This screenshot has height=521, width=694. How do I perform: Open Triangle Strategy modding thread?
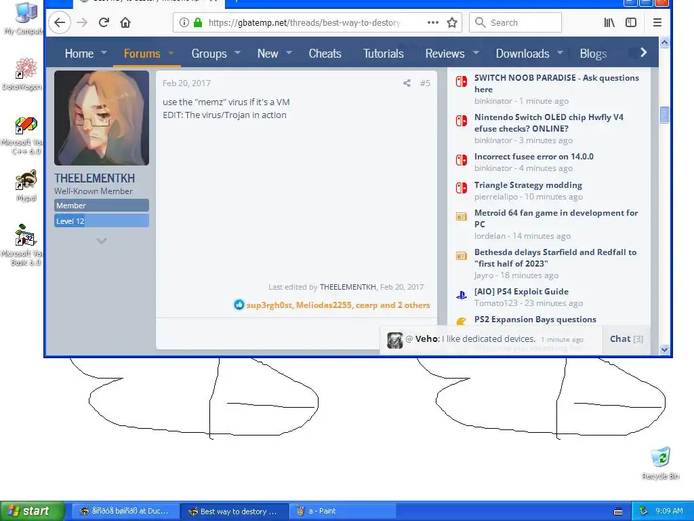pyautogui.click(x=528, y=185)
